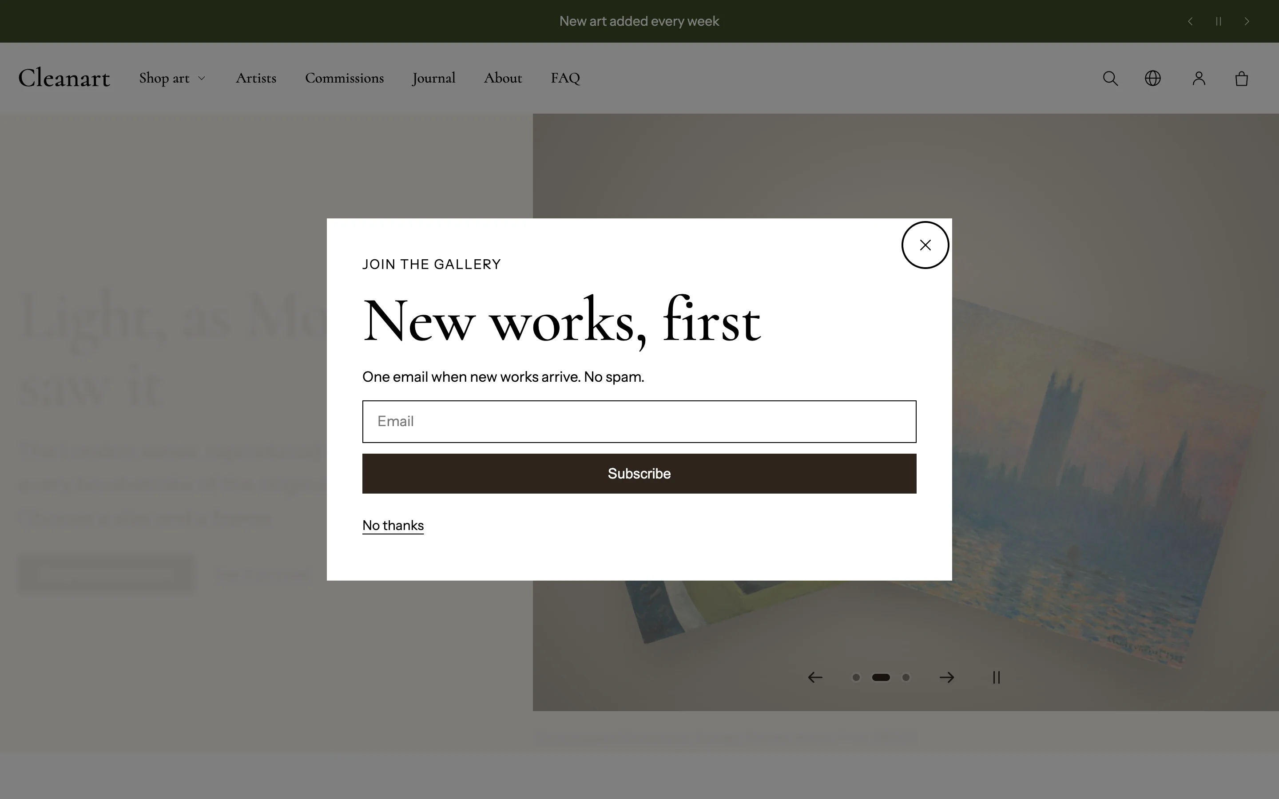
Task: Open the search icon in header
Action: click(x=1110, y=79)
